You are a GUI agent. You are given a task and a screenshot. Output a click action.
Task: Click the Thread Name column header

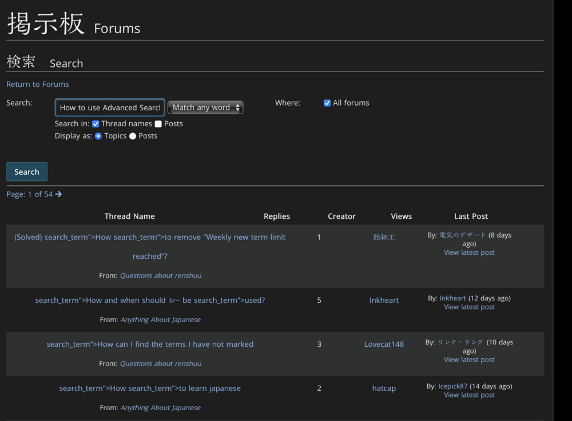[129, 216]
